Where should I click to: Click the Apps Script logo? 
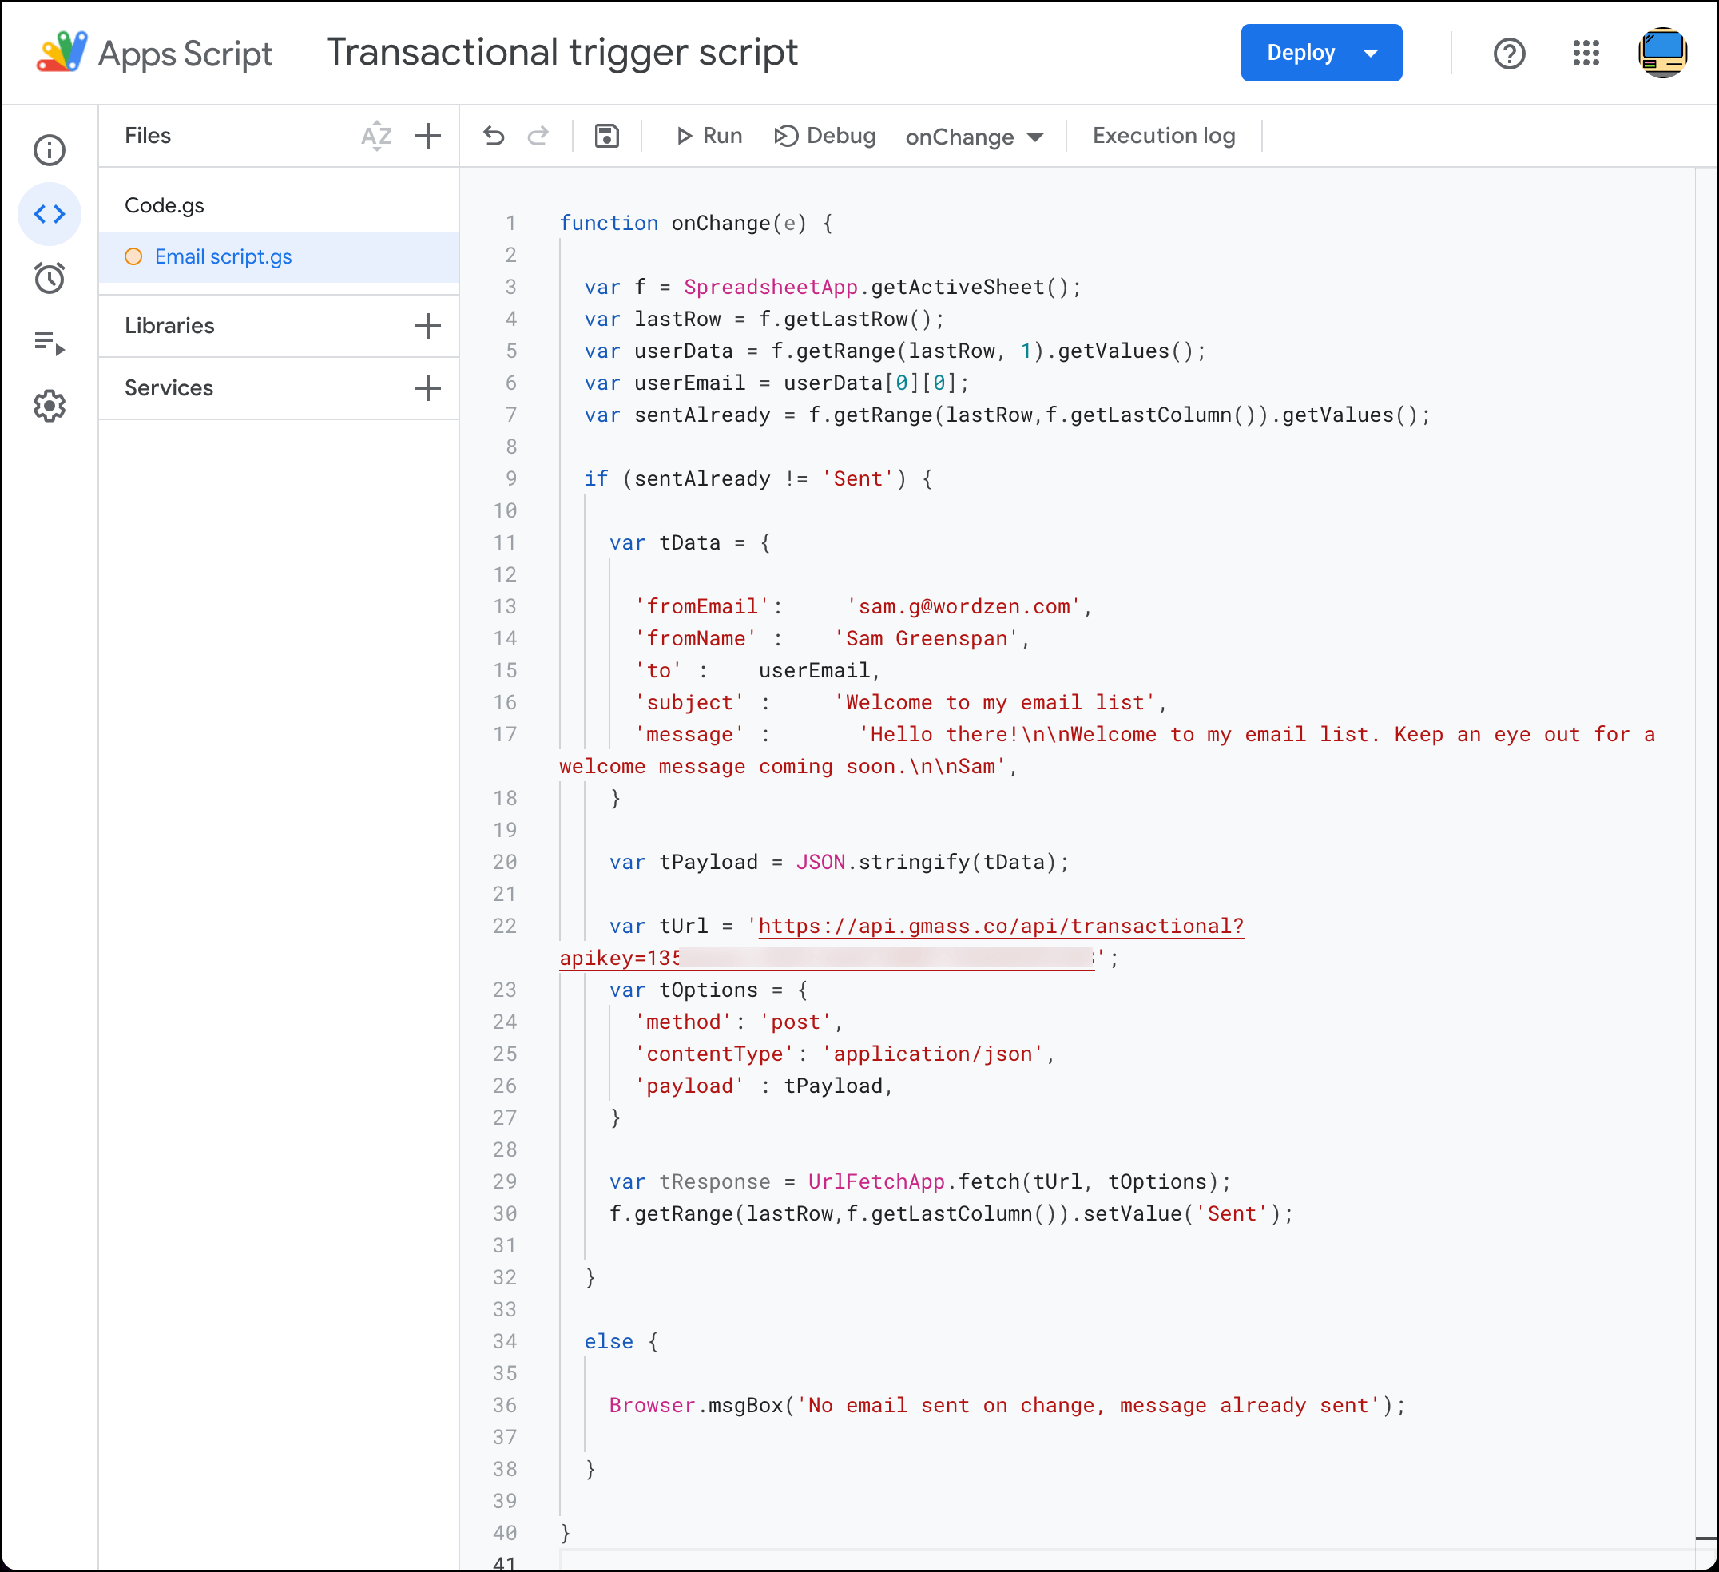click(x=154, y=53)
